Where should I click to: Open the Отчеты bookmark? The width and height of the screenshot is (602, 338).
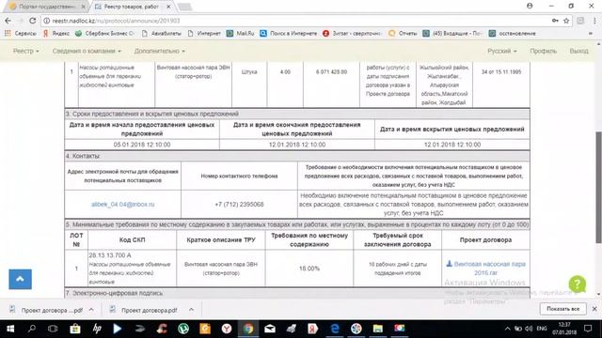(x=403, y=34)
